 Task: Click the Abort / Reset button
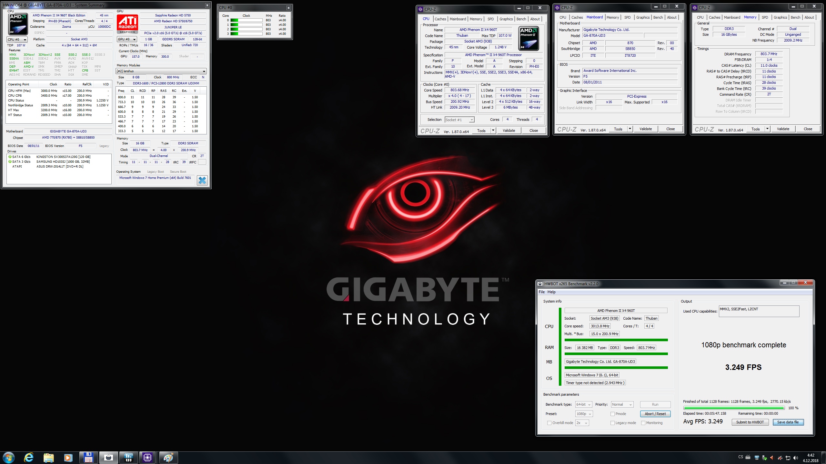pyautogui.click(x=655, y=414)
